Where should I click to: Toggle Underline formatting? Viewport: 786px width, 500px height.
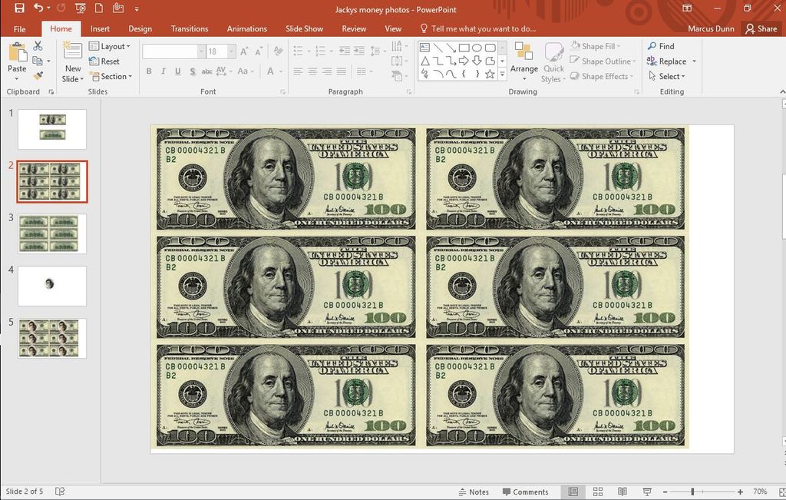click(177, 71)
